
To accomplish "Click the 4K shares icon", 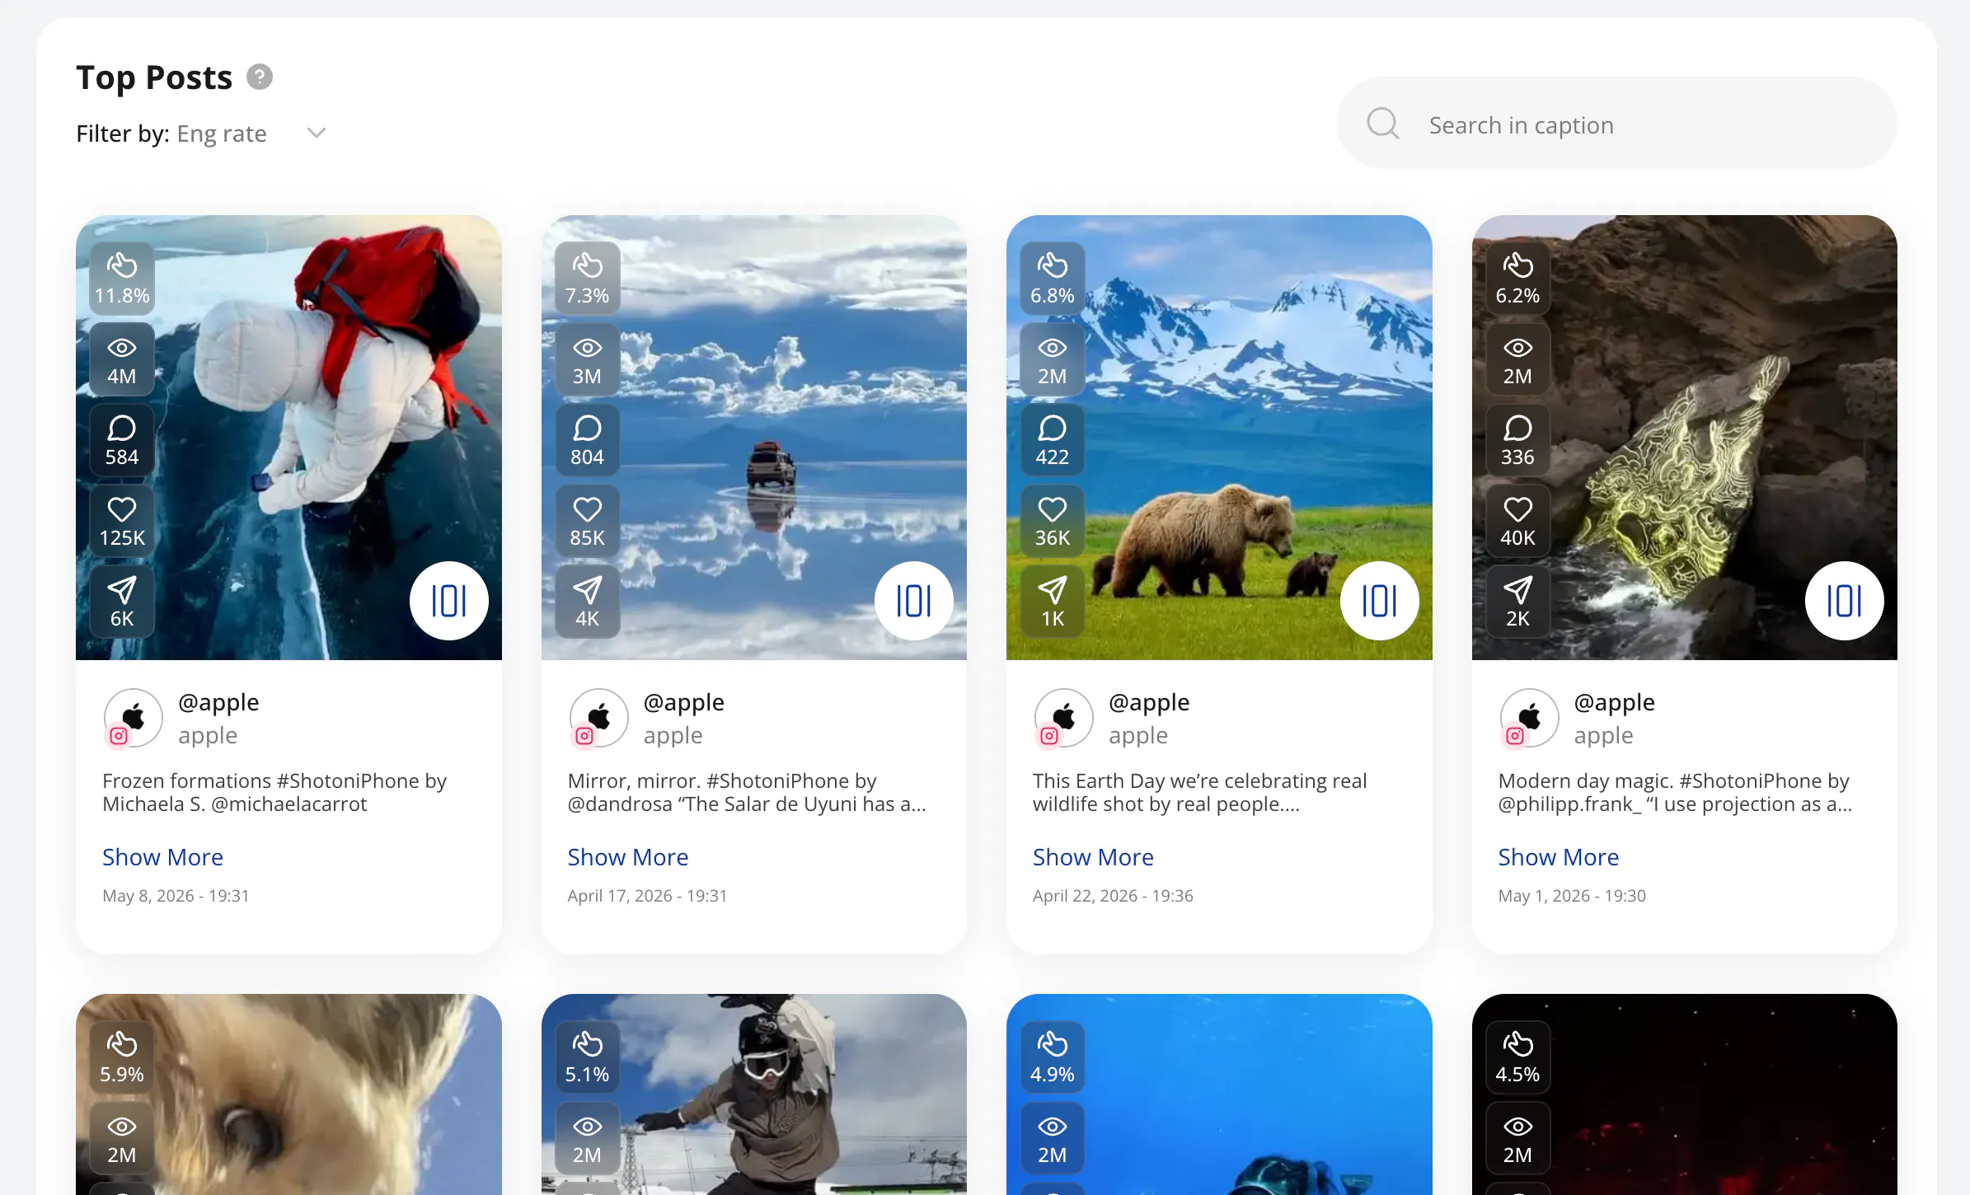I will point(588,589).
